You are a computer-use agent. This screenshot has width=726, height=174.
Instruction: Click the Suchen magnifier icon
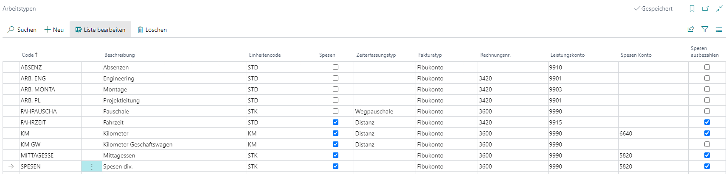(11, 30)
